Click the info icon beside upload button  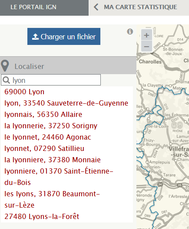tap(130, 31)
